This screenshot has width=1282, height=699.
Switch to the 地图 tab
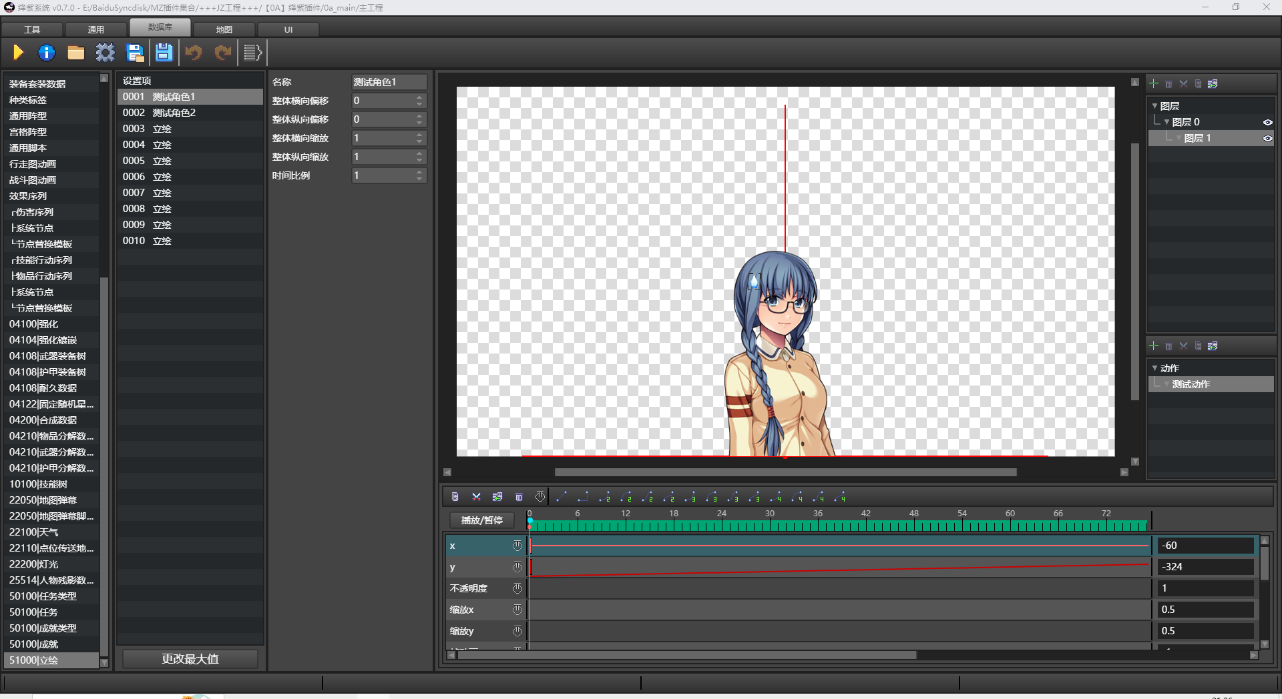tap(224, 29)
